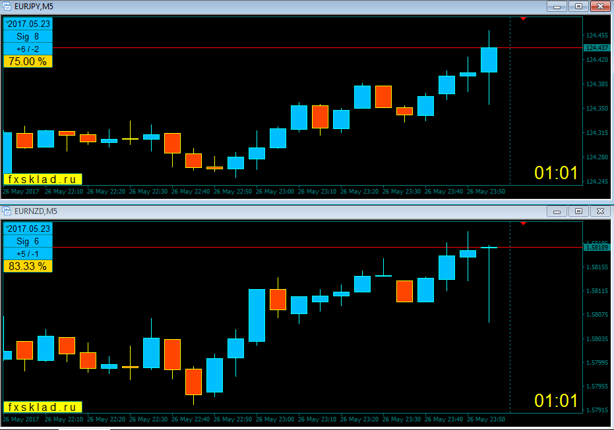The height and width of the screenshot is (430, 614).
Task: Click the fxsklad.ru label in EURNZD chart
Action: (43, 407)
